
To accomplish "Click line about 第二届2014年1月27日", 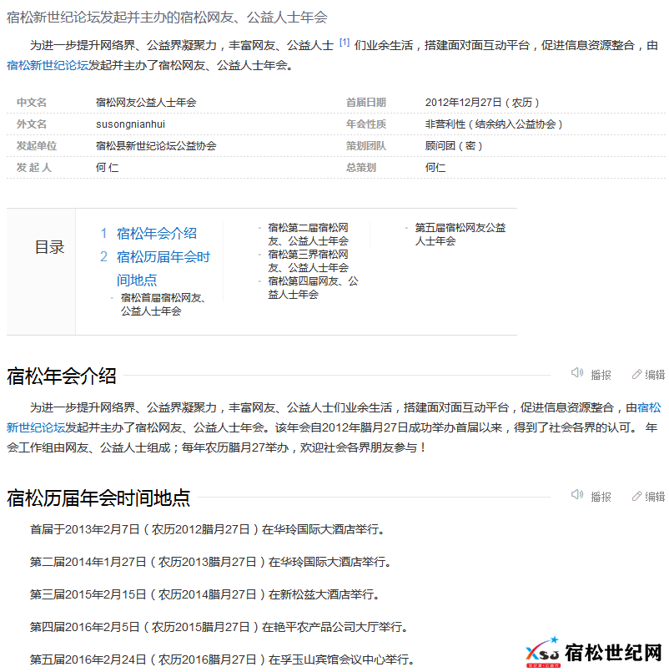I will pos(211,562).
